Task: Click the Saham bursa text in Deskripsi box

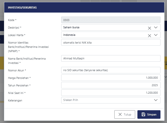Action: point(71,28)
